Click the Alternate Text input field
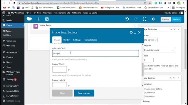The image size is (188, 105). click(95, 53)
